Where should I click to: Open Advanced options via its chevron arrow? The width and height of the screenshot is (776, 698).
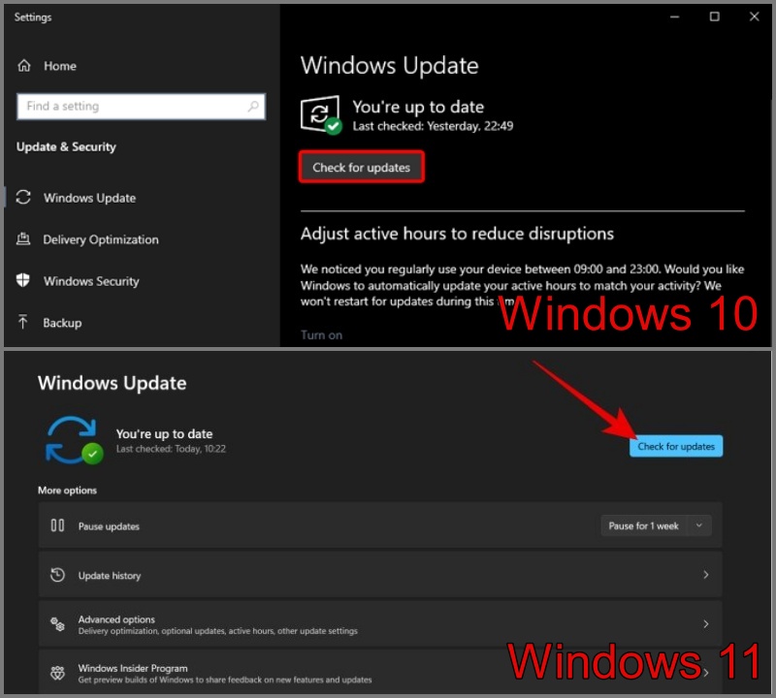point(706,623)
